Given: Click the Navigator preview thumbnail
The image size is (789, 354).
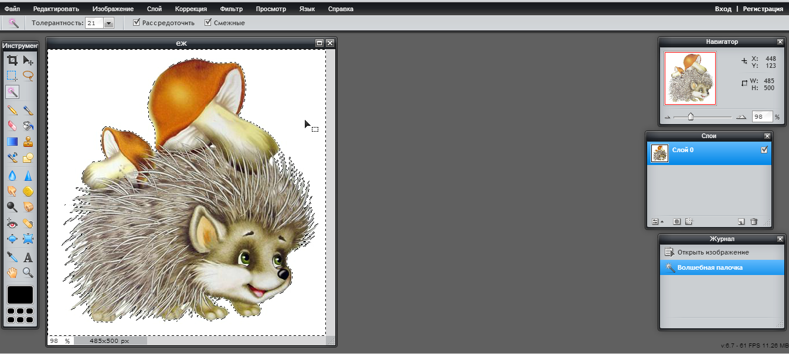Looking at the screenshot, I should (690, 78).
